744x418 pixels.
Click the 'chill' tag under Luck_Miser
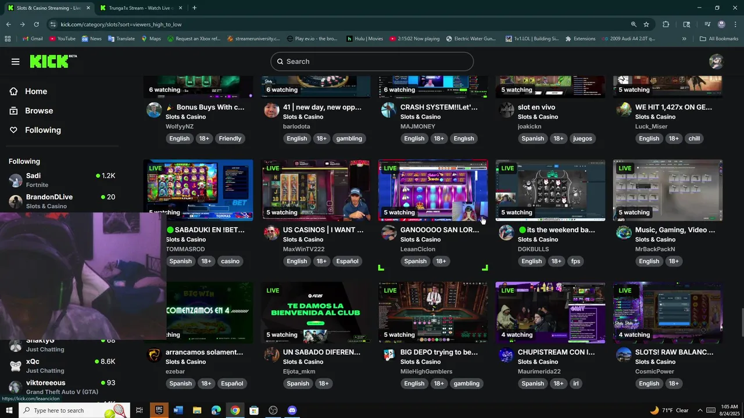[x=694, y=139]
